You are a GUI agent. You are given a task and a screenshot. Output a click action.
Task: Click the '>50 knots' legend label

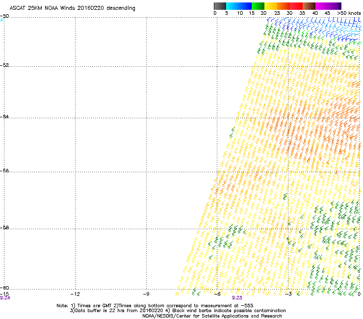pyautogui.click(x=349, y=13)
